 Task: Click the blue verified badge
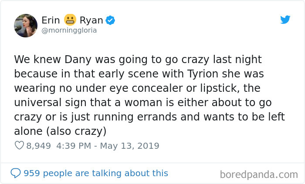(x=111, y=20)
